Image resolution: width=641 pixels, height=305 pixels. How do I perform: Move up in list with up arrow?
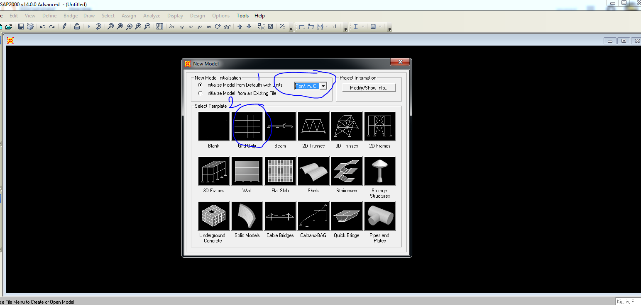[240, 27]
